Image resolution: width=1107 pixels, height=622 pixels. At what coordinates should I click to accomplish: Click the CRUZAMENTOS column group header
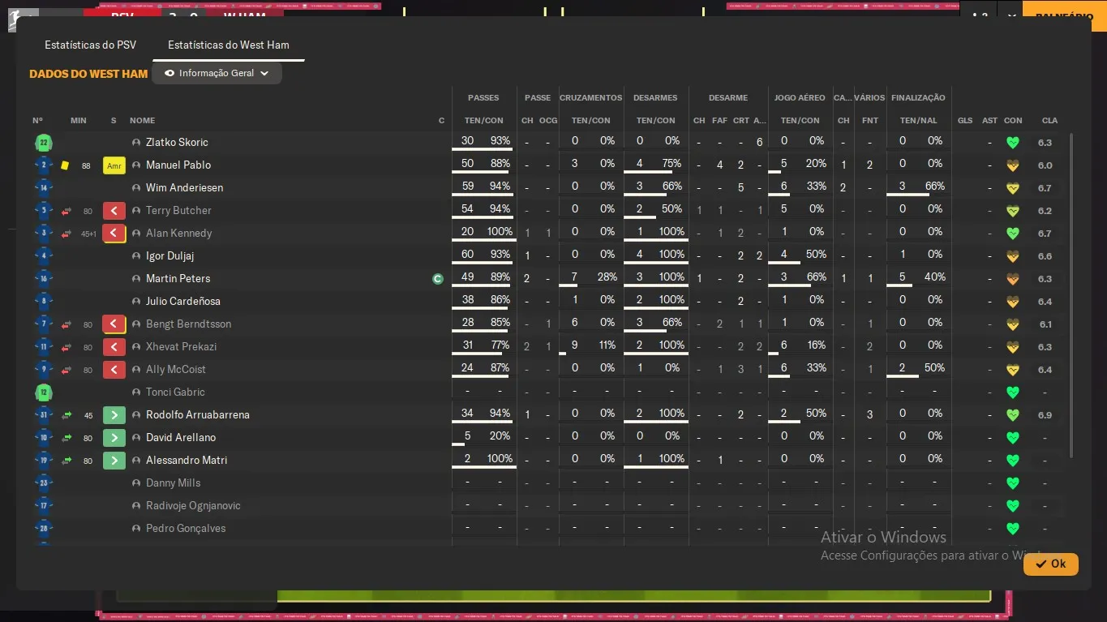pos(591,97)
